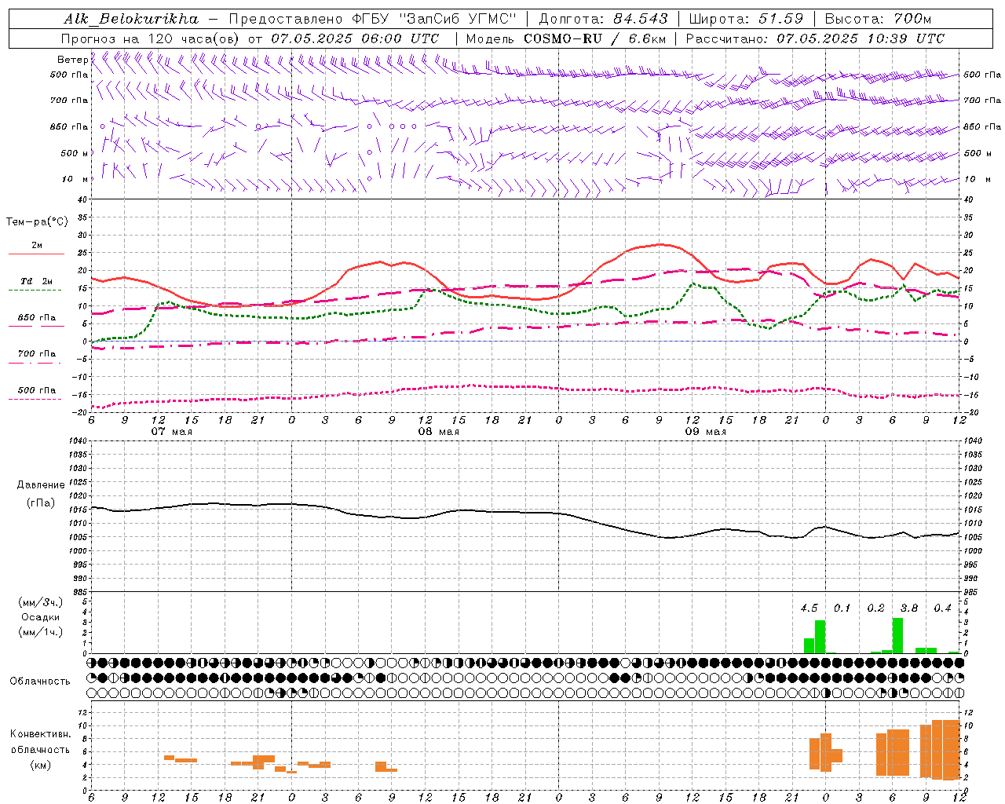This screenshot has width=1005, height=804.
Task: Click the (мм/3ч.) precipitation unit label
Action: (40, 602)
